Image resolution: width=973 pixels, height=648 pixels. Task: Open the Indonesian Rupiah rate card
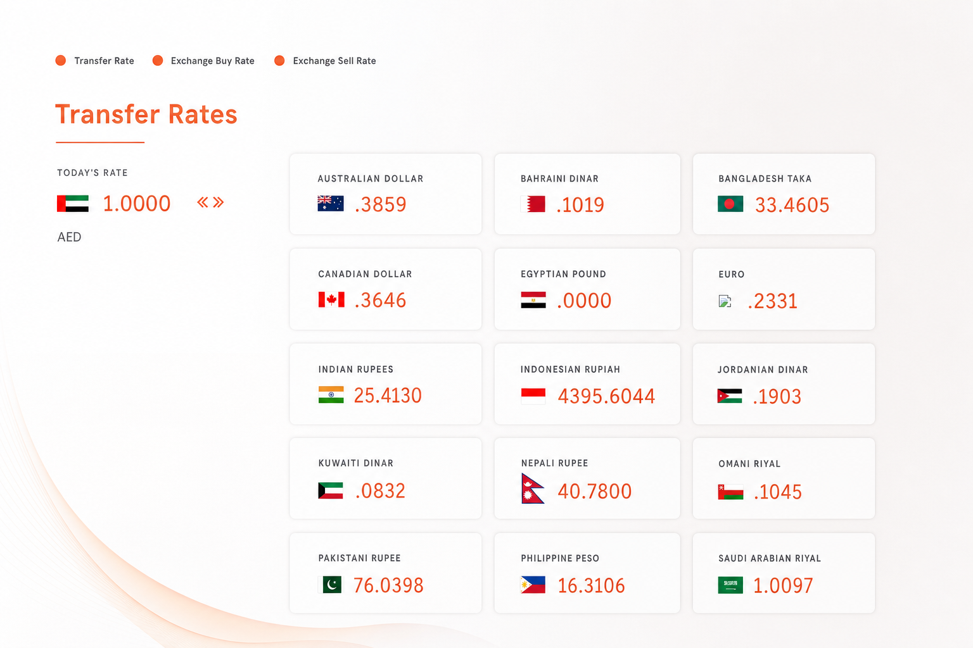tap(587, 384)
